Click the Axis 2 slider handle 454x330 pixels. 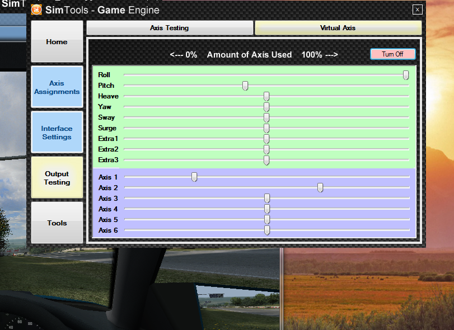tap(320, 188)
